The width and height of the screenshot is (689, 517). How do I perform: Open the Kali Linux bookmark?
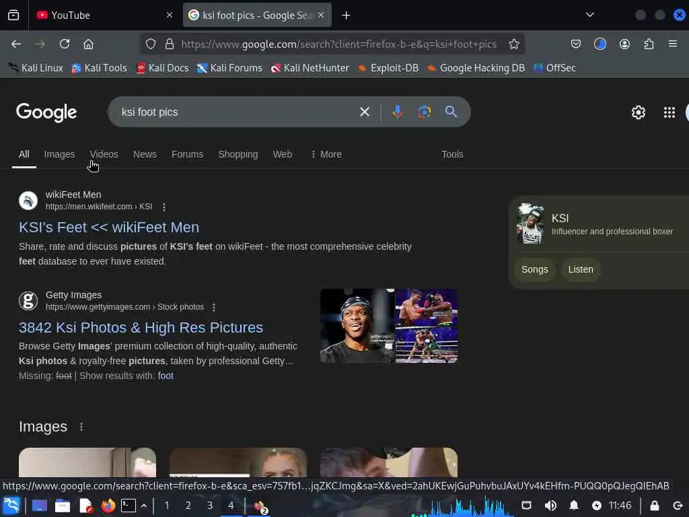36,68
